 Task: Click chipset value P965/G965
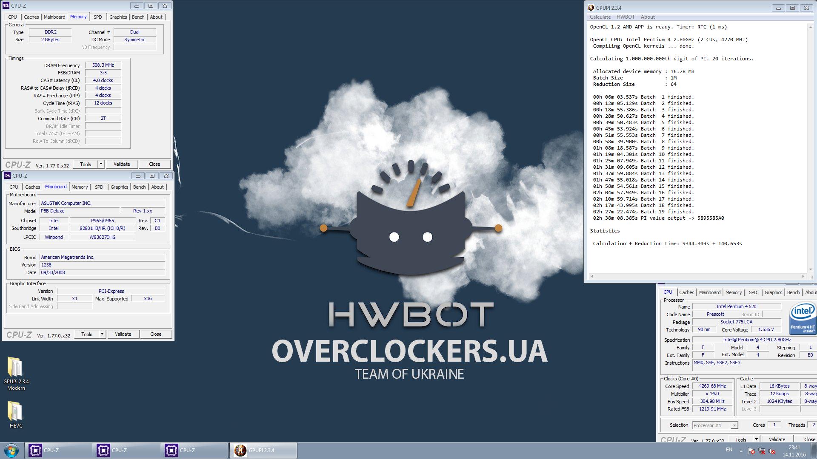pos(103,221)
